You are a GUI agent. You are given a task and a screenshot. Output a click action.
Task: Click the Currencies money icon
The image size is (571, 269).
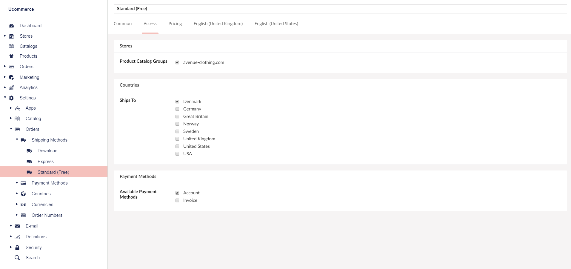click(x=23, y=205)
